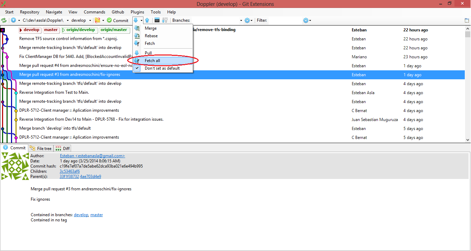Click the origin/develop remote label

click(80, 30)
